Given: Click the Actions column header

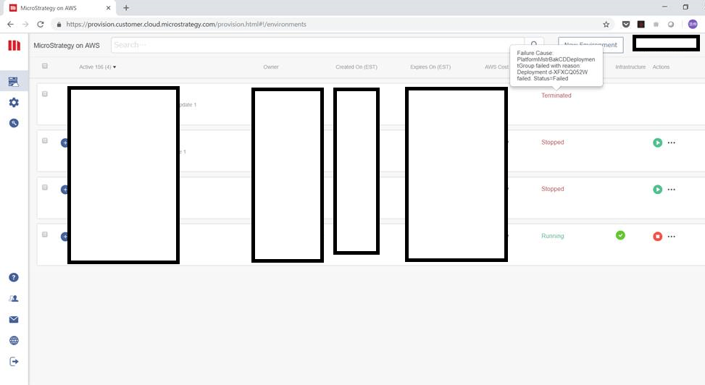Looking at the screenshot, I should click(661, 67).
